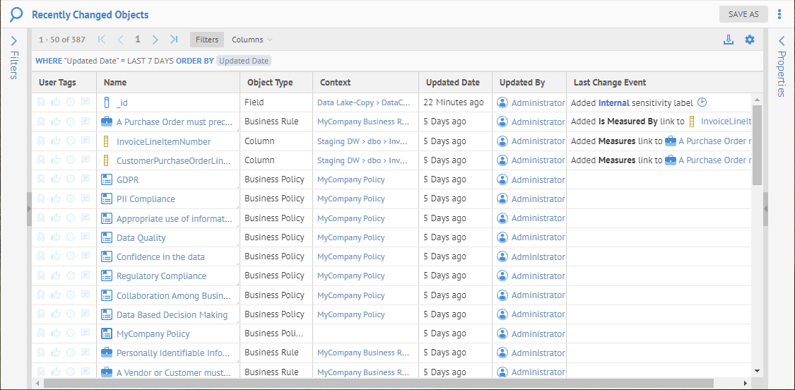Go to the last page of results
This screenshot has height=390, width=795.
173,40
